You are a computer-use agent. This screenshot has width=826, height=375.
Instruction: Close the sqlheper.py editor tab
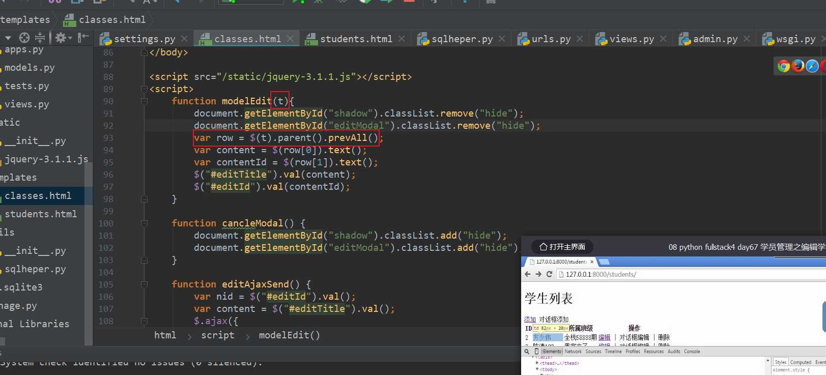502,39
